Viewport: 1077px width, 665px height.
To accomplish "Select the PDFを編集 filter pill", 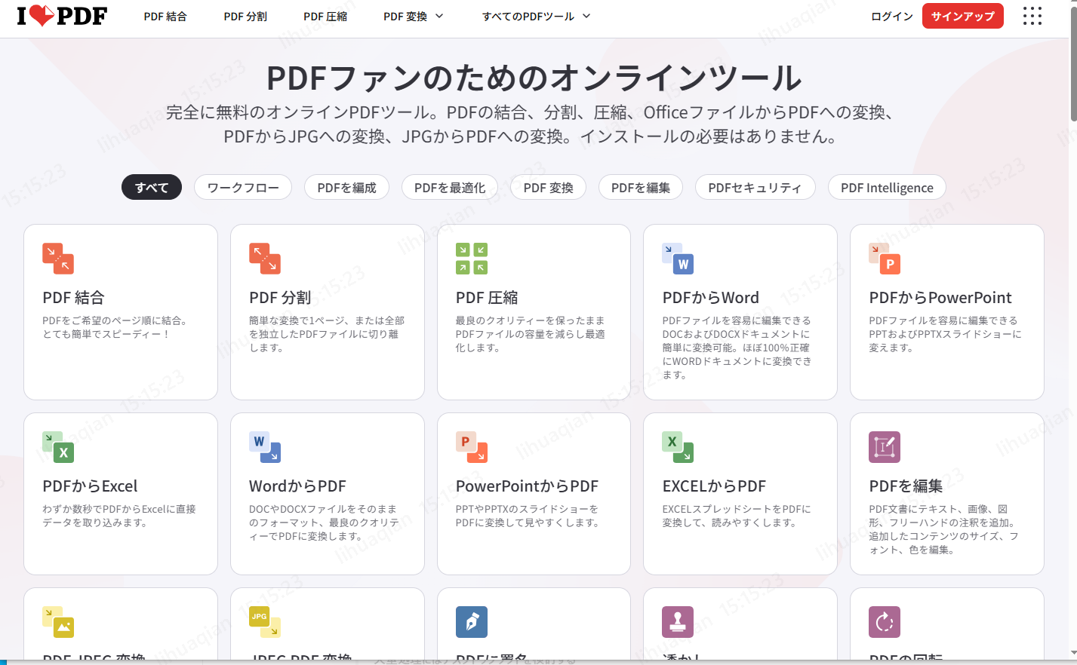I will coord(641,188).
